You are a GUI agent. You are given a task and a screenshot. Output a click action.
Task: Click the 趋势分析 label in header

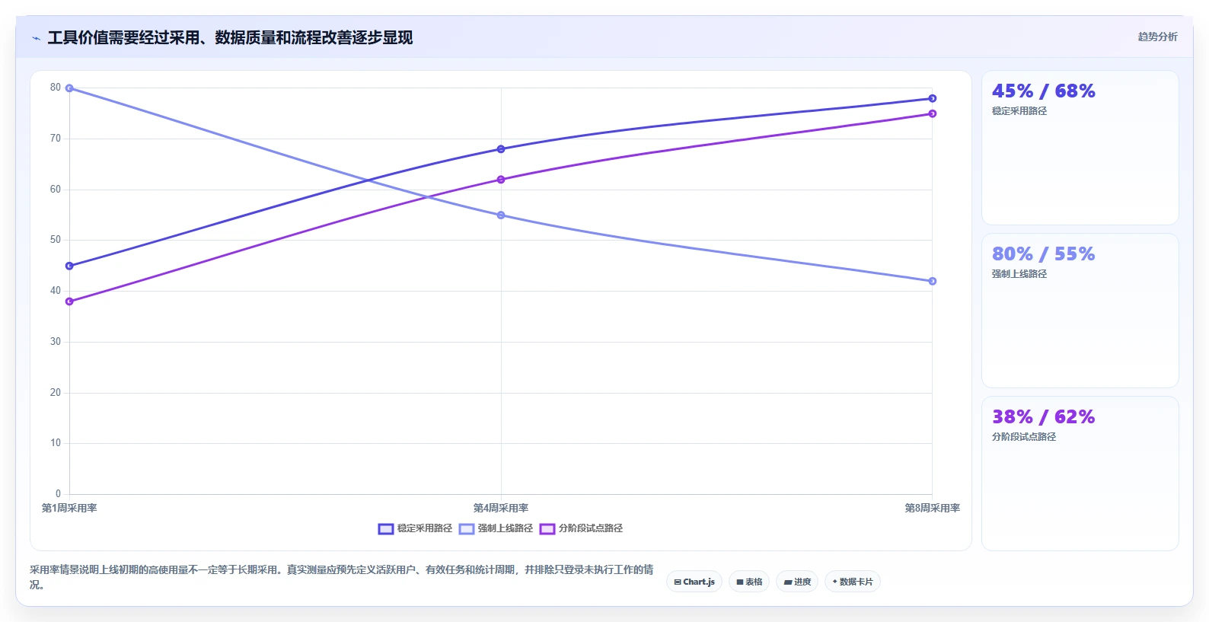pyautogui.click(x=1157, y=37)
